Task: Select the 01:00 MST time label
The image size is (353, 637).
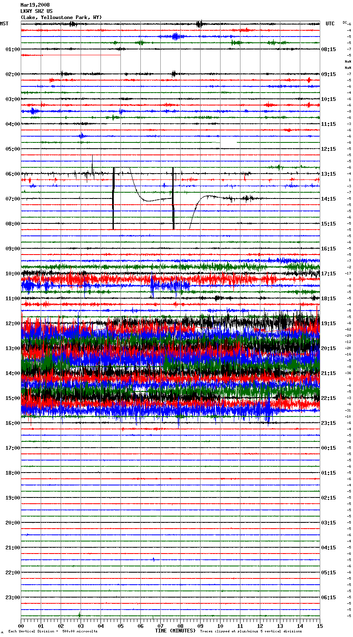Action: coord(12,49)
